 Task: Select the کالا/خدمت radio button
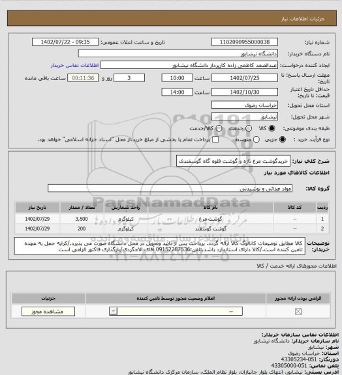click(219, 128)
